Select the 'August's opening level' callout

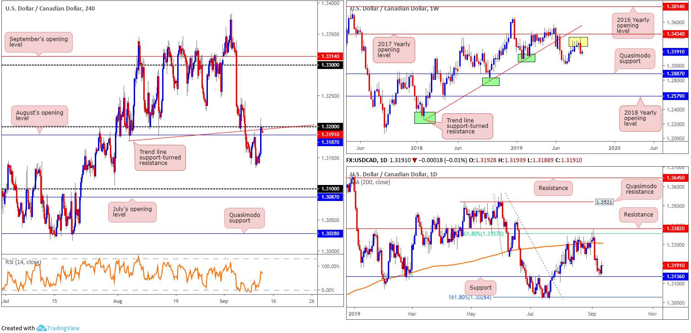pos(38,115)
